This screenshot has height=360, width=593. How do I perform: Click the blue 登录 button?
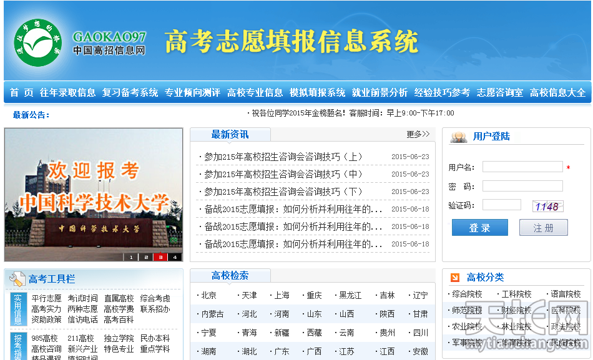[480, 228]
